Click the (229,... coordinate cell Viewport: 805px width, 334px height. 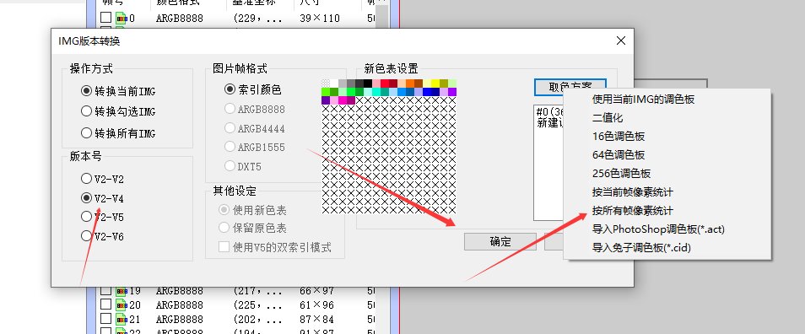pyautogui.click(x=257, y=19)
